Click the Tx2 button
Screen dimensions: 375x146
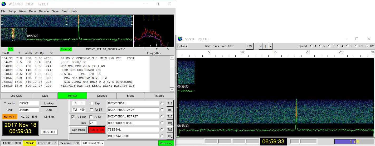(170, 110)
